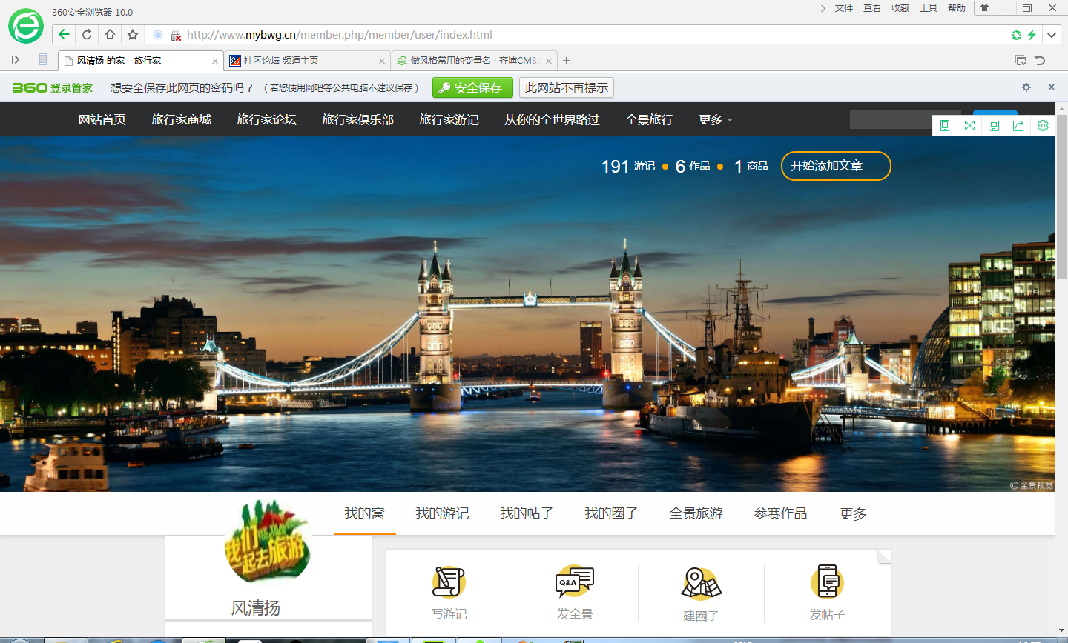Click the 开始添加文章 button
Viewport: 1068px width, 643px height.
pos(836,166)
